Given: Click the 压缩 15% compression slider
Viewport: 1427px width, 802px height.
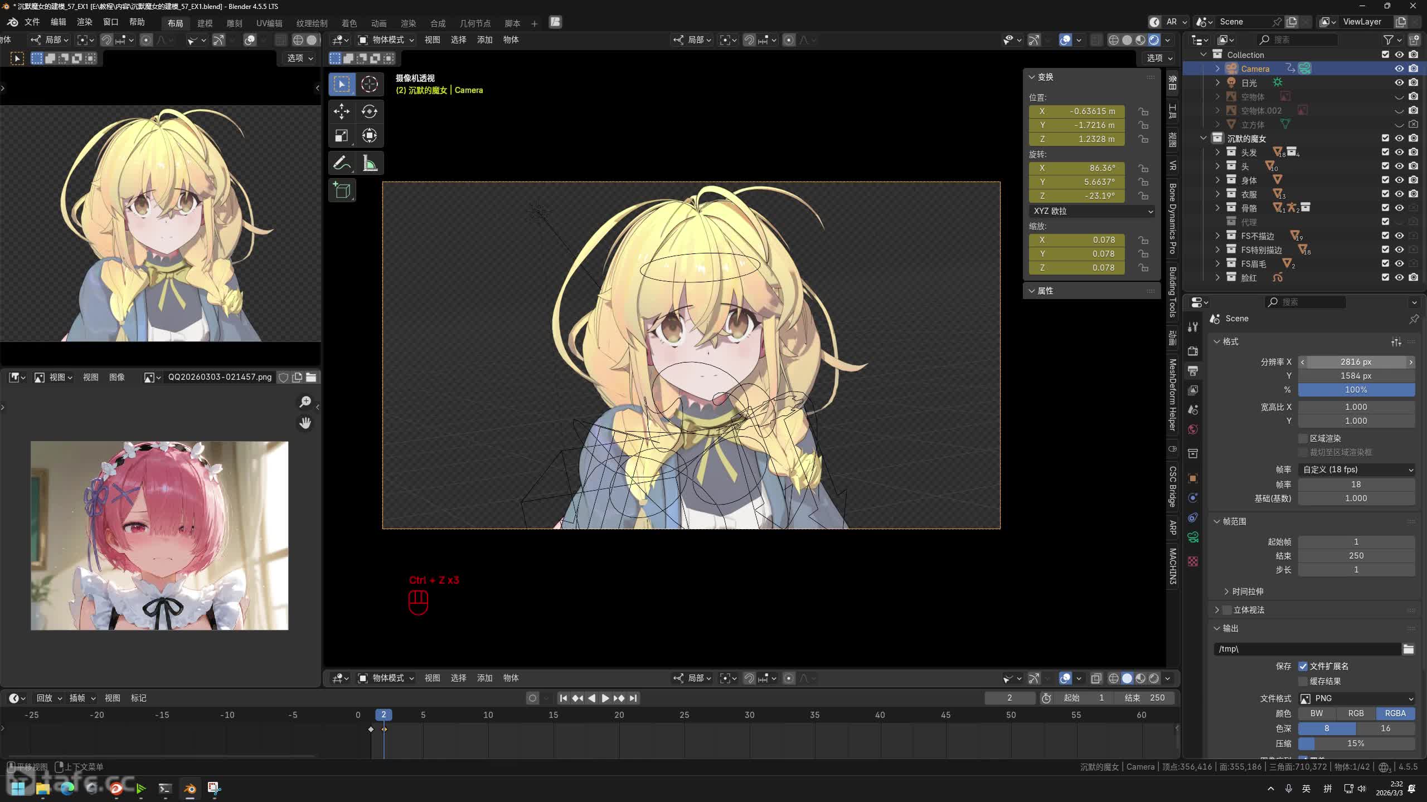Looking at the screenshot, I should tap(1356, 744).
